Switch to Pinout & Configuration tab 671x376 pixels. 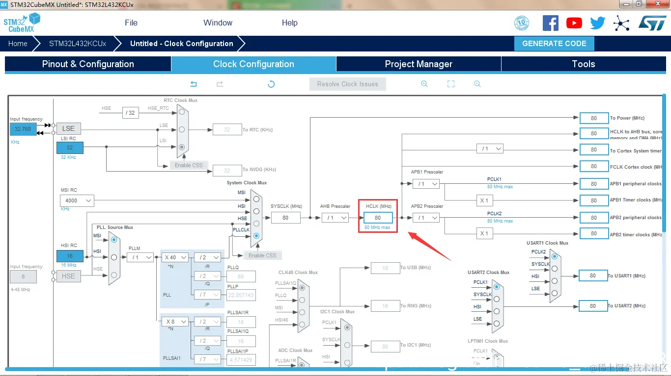[x=88, y=64]
